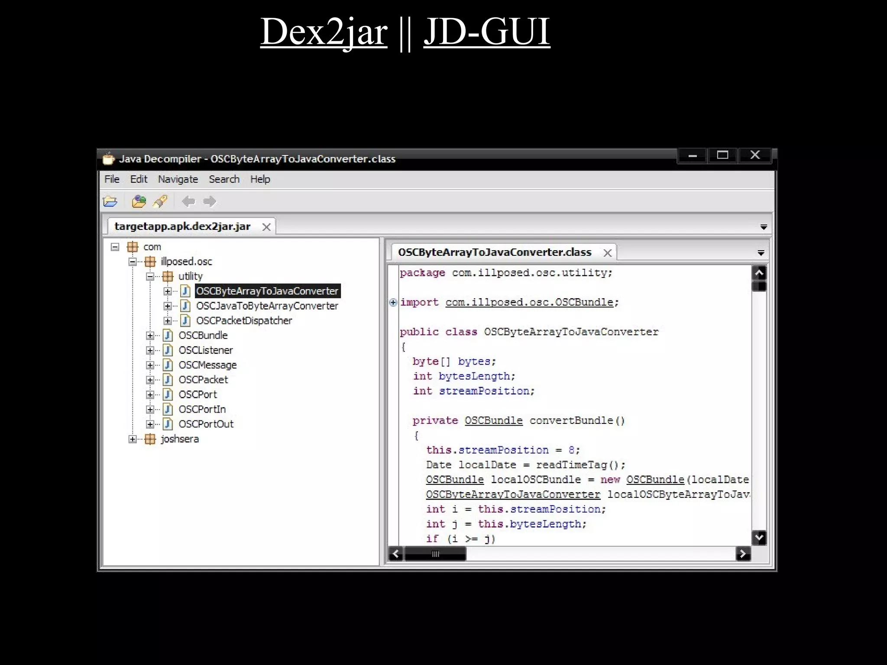Open file with the folder toolbar icon
Image resolution: width=887 pixels, height=665 pixels.
pos(110,201)
